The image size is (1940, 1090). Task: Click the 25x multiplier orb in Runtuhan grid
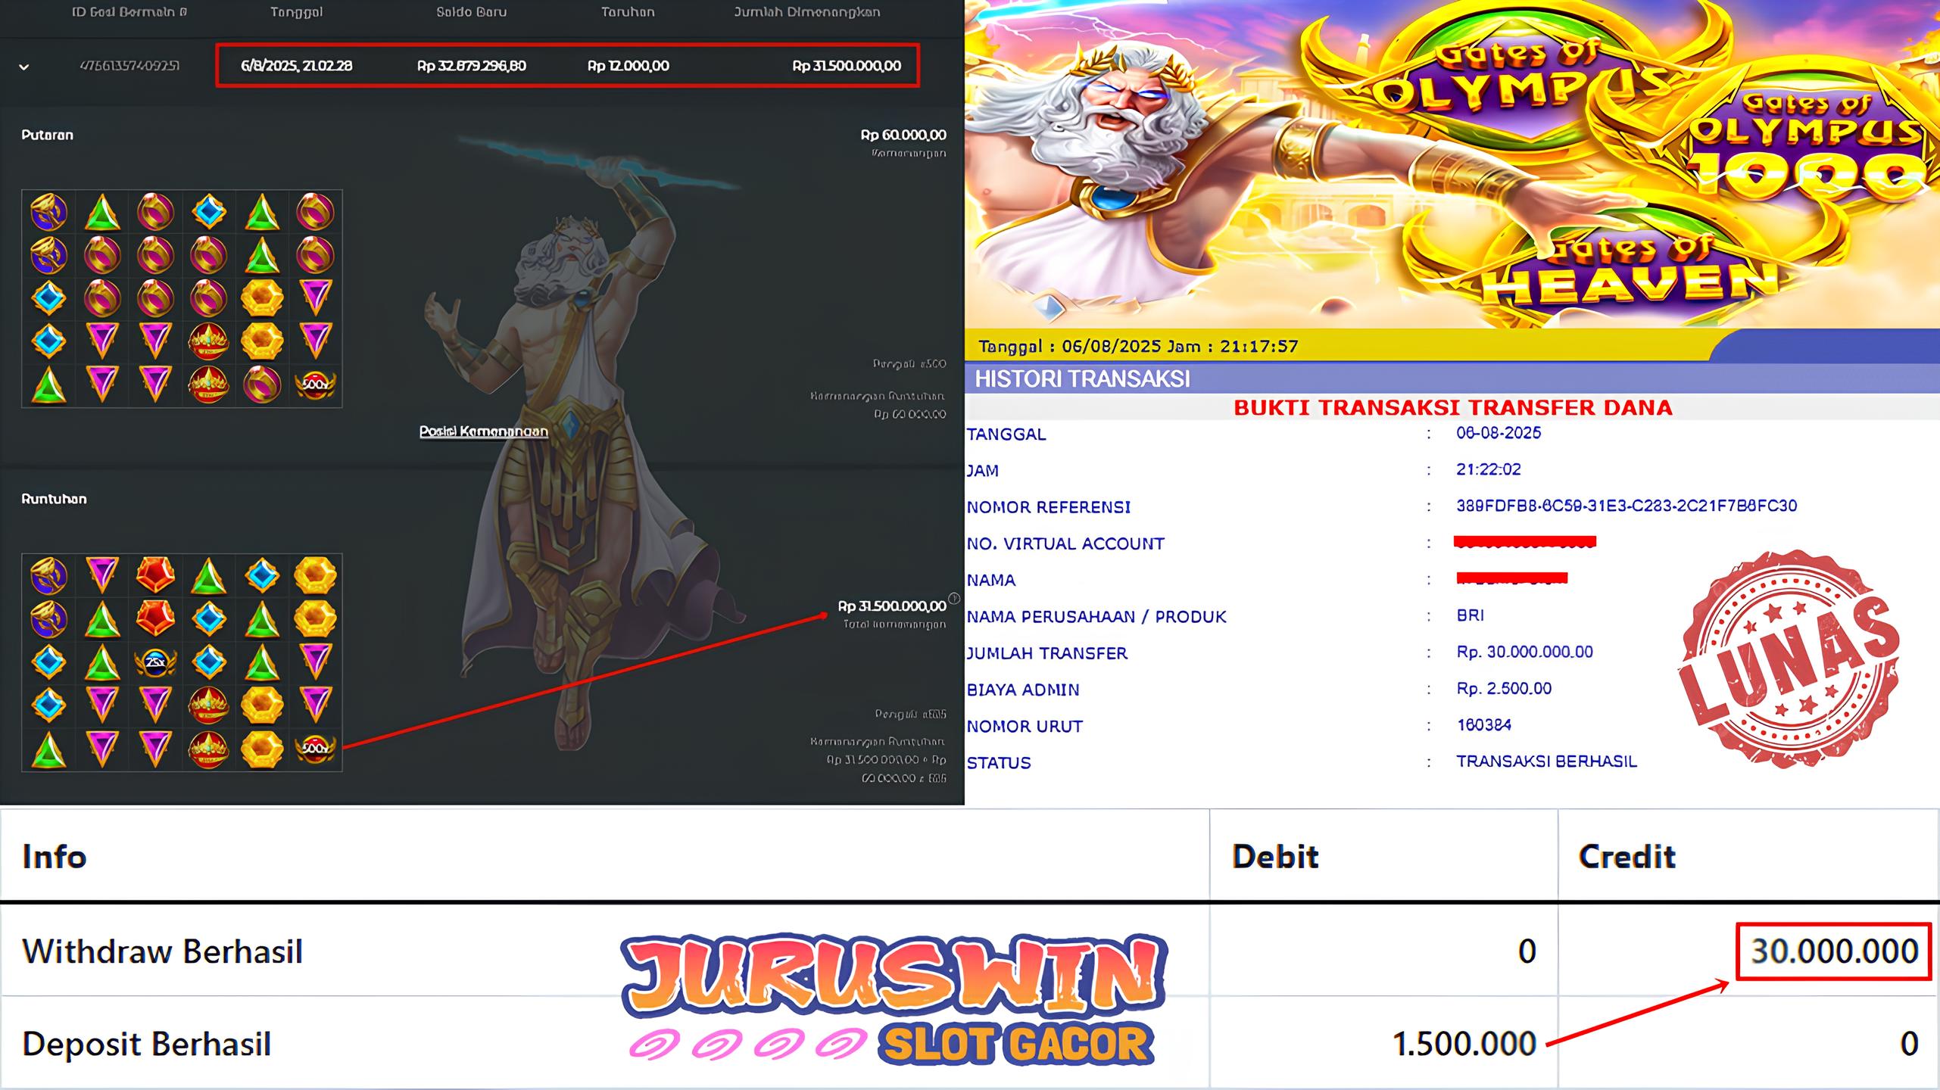tap(155, 662)
